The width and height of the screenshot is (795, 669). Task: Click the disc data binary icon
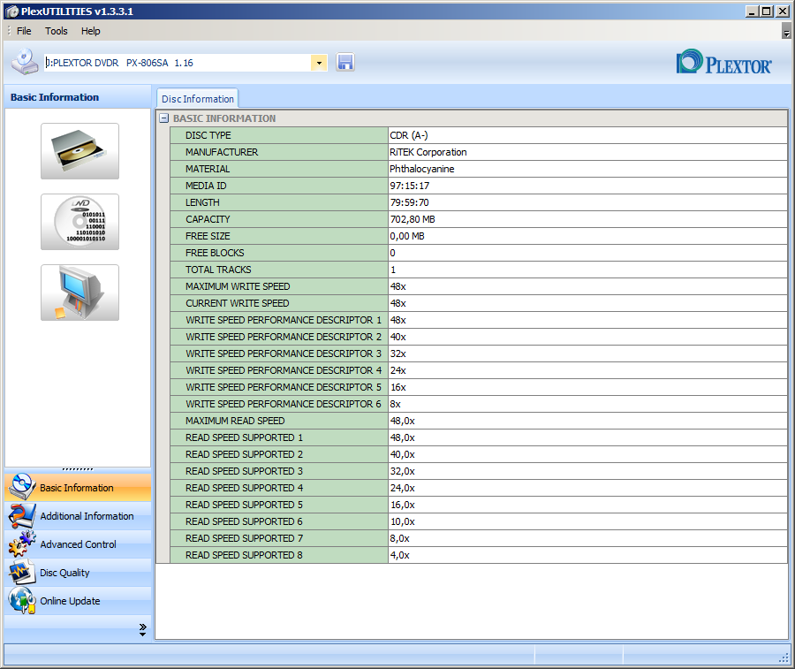tap(79, 222)
